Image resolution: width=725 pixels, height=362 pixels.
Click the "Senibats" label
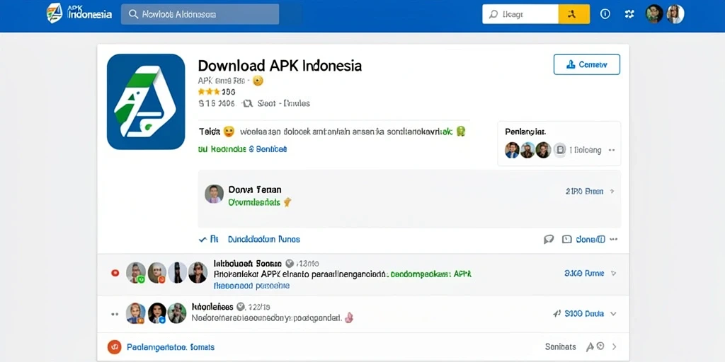(x=561, y=346)
